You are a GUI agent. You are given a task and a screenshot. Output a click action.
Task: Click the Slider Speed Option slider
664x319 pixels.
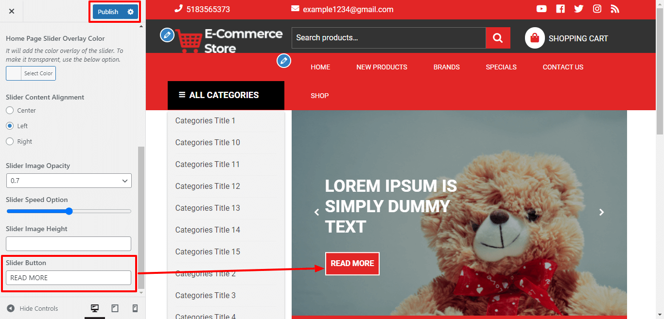(x=69, y=211)
